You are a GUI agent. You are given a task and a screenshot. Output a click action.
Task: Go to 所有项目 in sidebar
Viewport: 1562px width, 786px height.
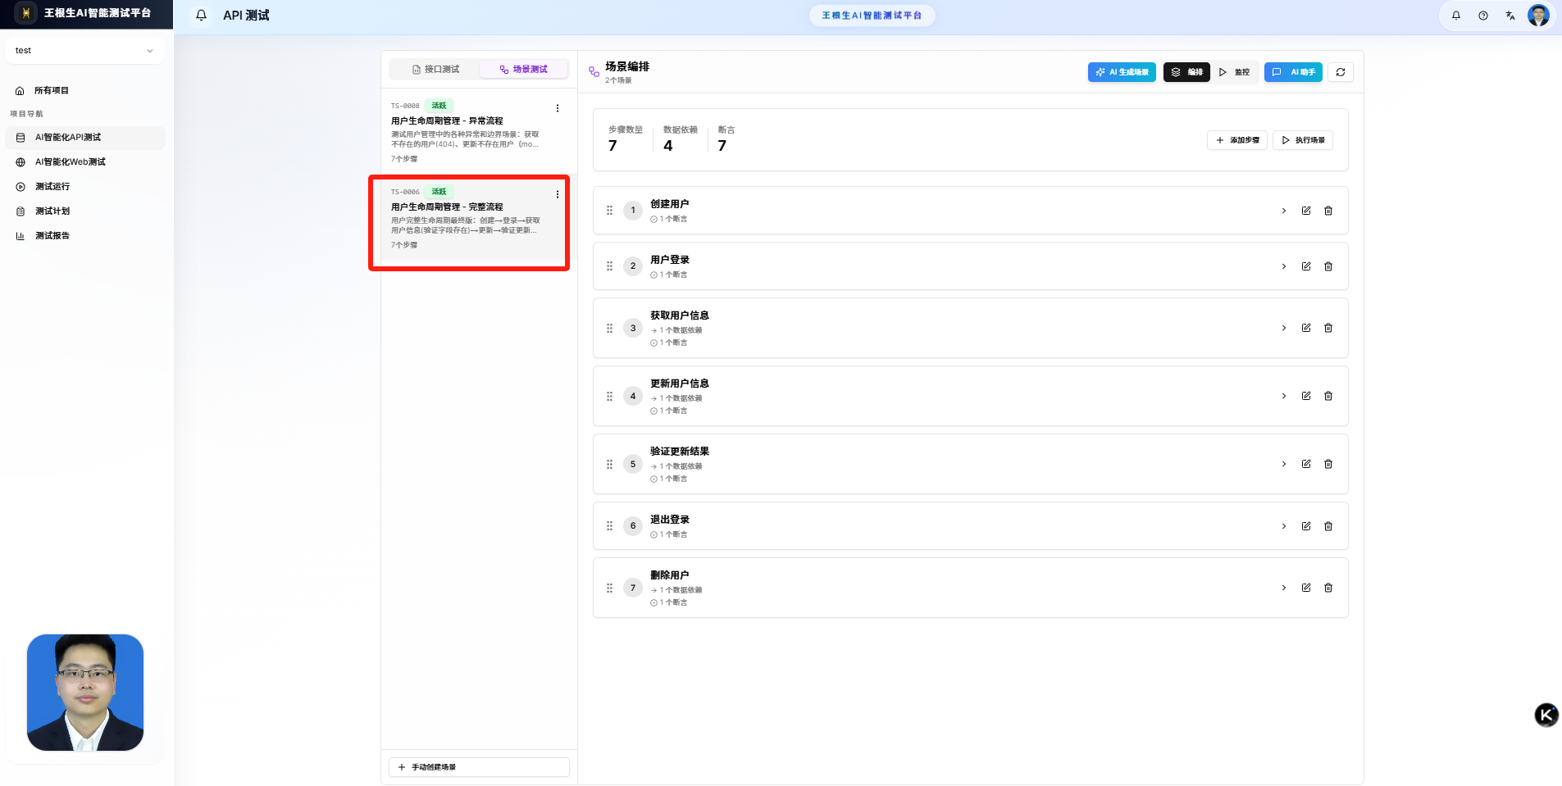tap(84, 90)
